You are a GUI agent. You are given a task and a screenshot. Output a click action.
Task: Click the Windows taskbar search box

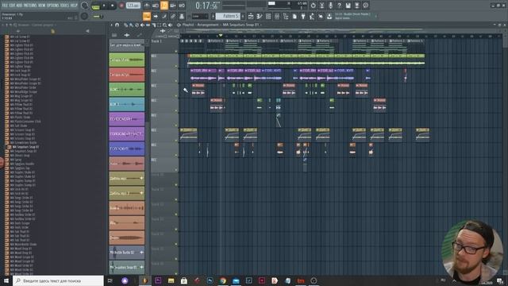(x=58, y=280)
